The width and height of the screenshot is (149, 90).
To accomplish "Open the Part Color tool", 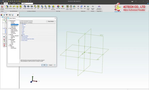I will point(58,7).
